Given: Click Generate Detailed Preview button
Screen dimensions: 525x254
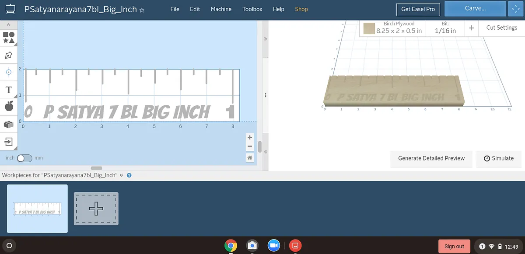Looking at the screenshot, I should pyautogui.click(x=431, y=158).
